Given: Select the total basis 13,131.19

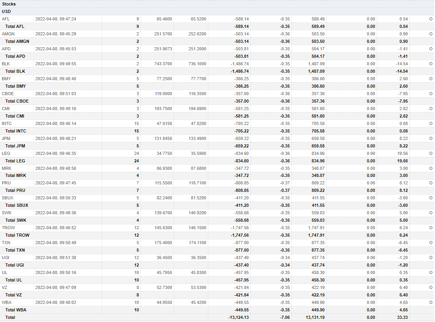Looking at the screenshot, I should 315,318.
